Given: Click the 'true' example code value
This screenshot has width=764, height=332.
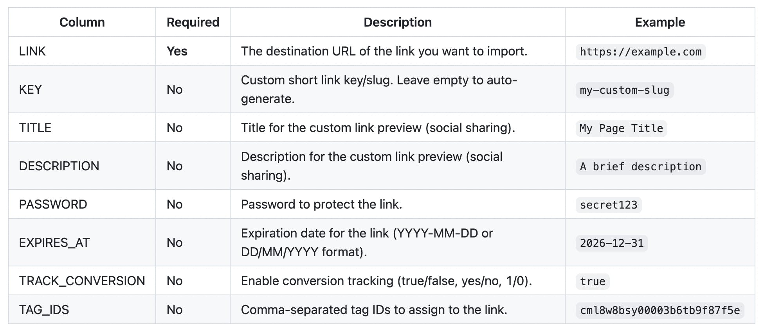Looking at the screenshot, I should [x=592, y=282].
